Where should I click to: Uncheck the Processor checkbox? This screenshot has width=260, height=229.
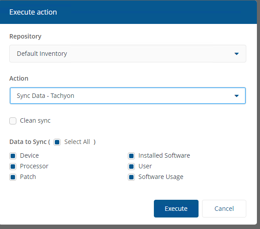(13, 167)
